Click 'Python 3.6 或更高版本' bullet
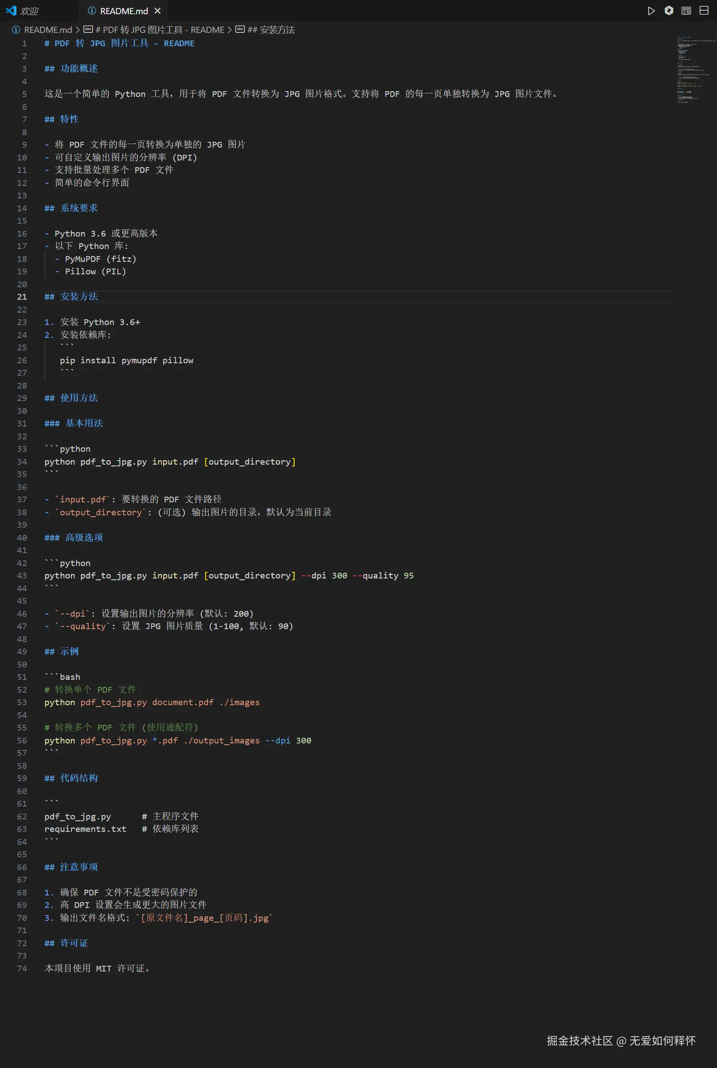This screenshot has height=1068, width=717. (106, 233)
